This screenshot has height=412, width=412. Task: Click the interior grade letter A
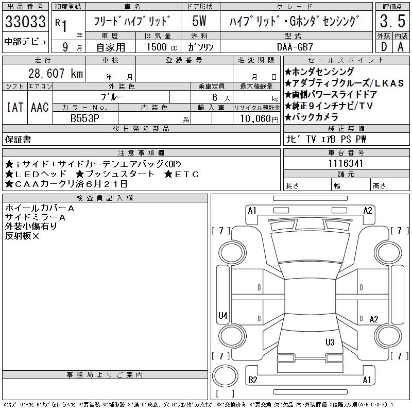(401, 47)
